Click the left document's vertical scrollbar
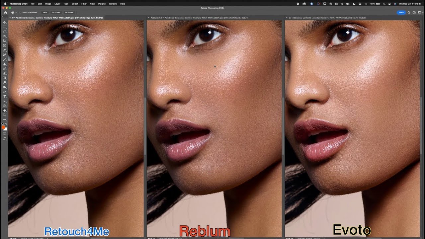Viewport: 425px width, 239px height. coord(145,126)
